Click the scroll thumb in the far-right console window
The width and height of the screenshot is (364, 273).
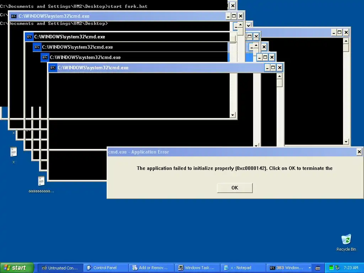(346, 48)
